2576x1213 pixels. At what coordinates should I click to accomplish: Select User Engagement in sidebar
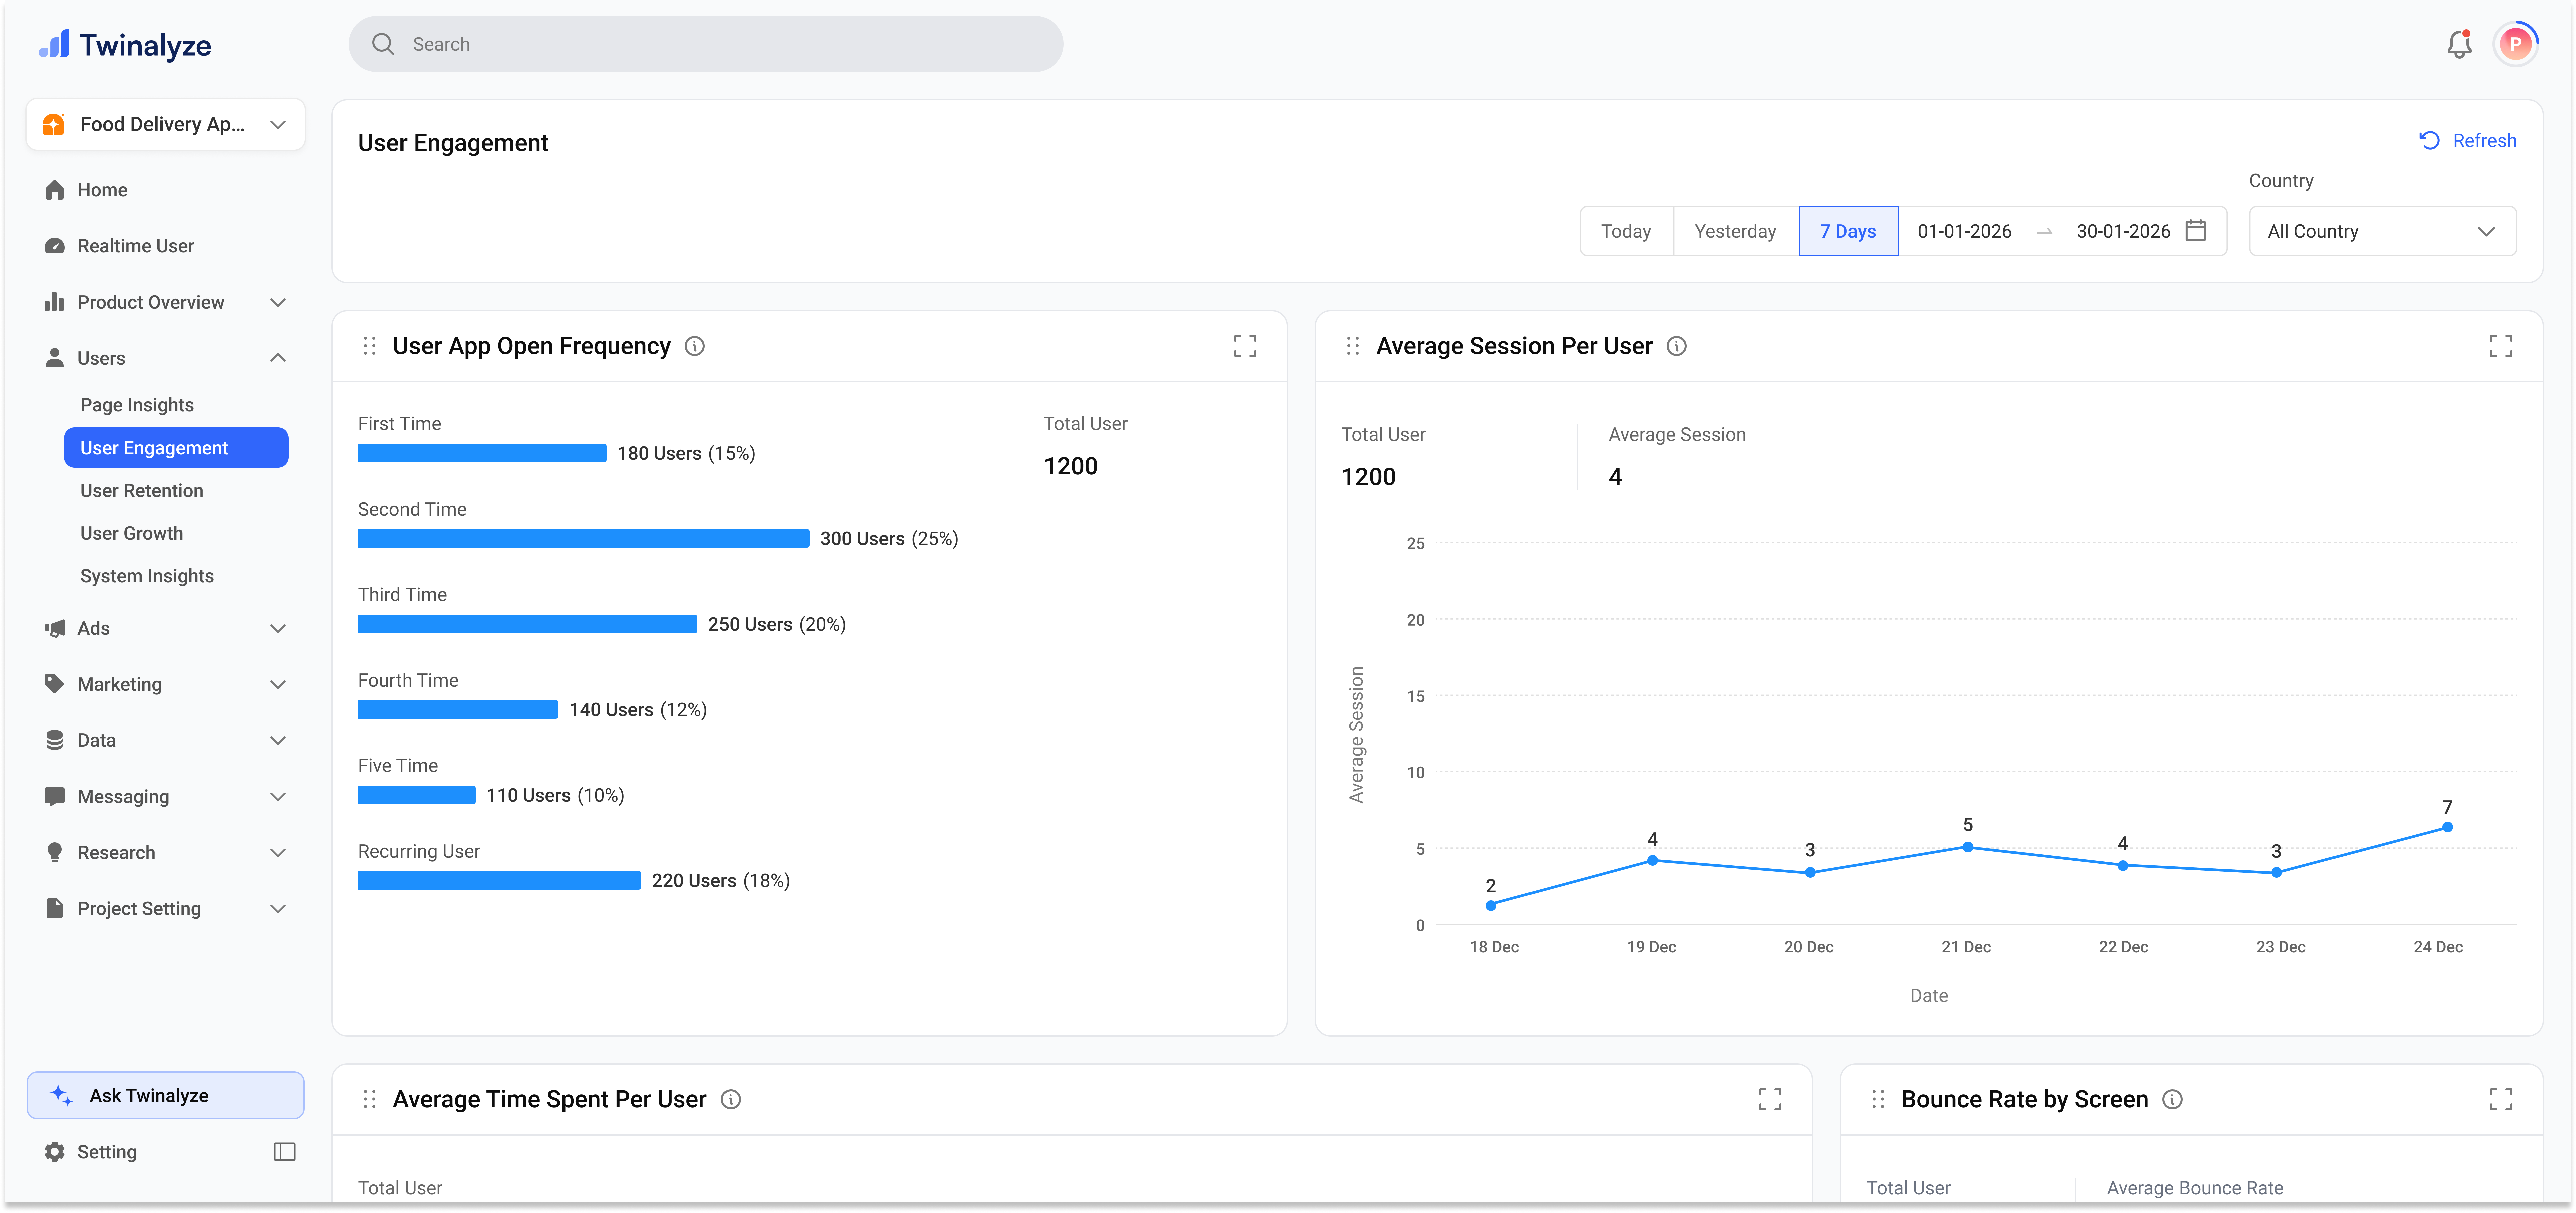pyautogui.click(x=176, y=448)
